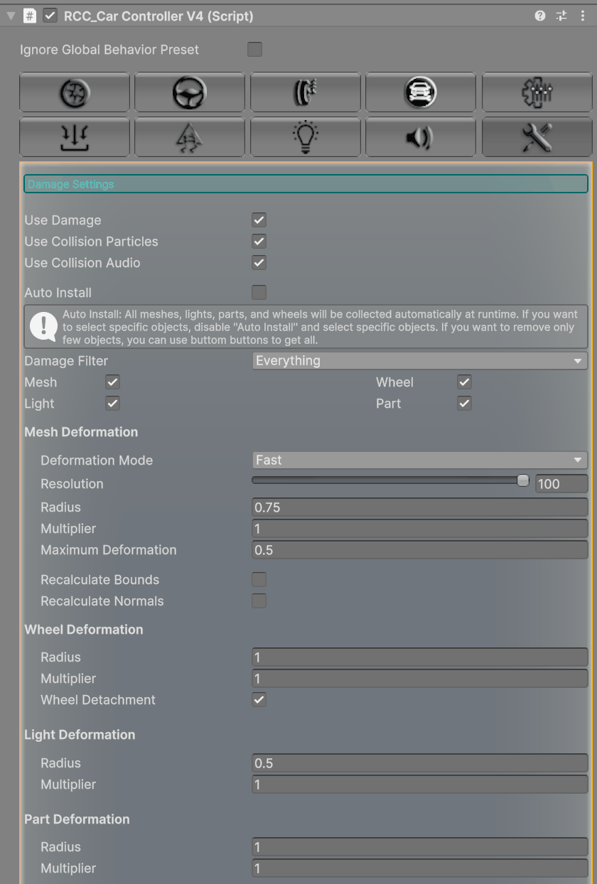The height and width of the screenshot is (884, 597).
Task: Click the Light Deformation heading
Action: pos(80,735)
